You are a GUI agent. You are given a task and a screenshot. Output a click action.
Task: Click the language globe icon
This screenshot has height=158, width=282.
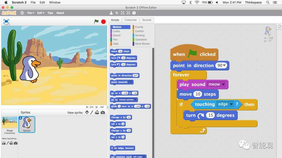pyautogui.click(x=22, y=13)
